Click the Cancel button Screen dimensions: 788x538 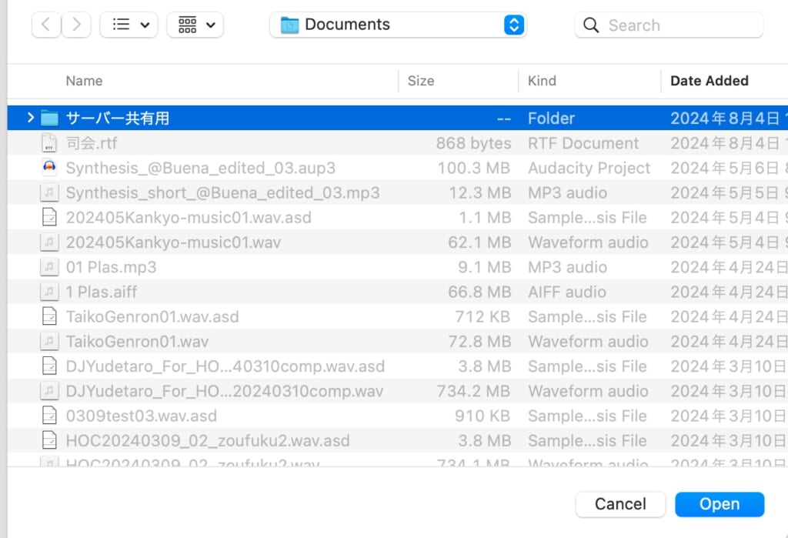click(x=620, y=504)
